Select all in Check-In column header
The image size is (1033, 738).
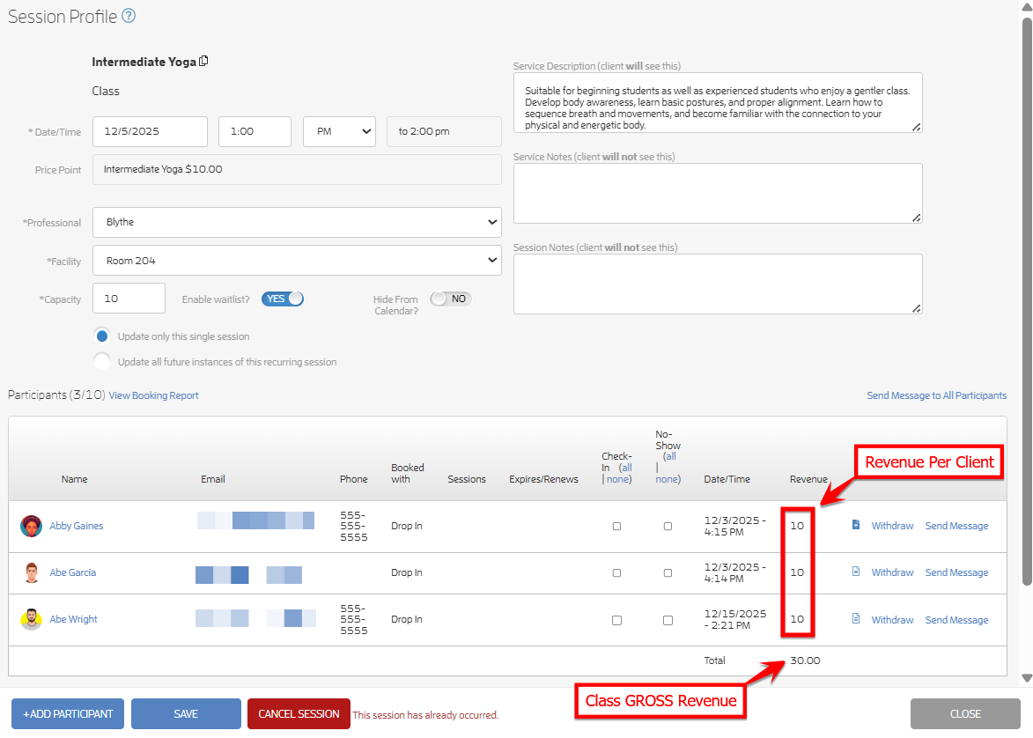point(626,468)
